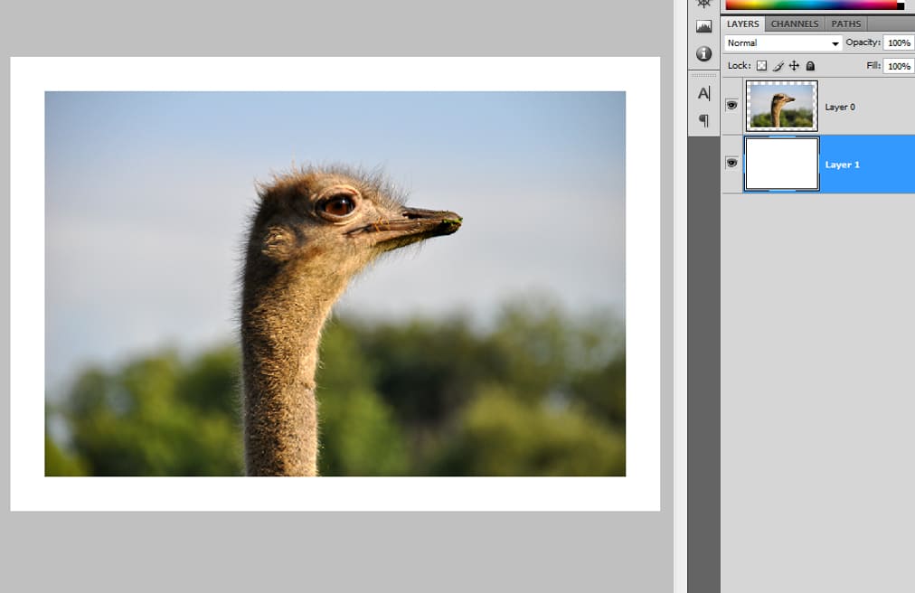
Task: Open the Normal blend mode dropdown
Action: click(x=783, y=43)
